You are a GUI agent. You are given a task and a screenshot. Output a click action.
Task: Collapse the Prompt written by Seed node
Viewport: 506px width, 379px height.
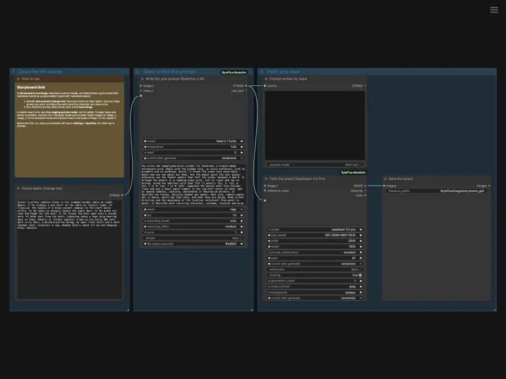pyautogui.click(x=266, y=78)
